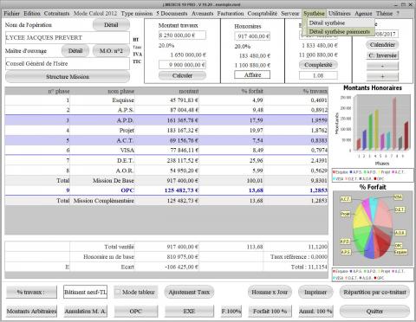Image resolution: width=416 pixels, height=322 pixels.
Task: Click the minus button under C. Inversée
Action: [x=382, y=66]
